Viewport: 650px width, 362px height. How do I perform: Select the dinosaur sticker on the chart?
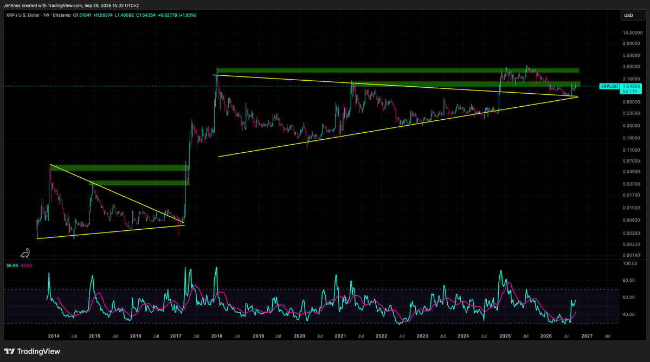[25, 253]
